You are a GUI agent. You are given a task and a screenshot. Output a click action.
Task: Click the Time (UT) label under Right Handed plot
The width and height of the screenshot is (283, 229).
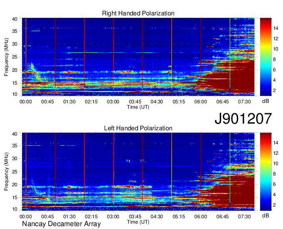point(138,107)
